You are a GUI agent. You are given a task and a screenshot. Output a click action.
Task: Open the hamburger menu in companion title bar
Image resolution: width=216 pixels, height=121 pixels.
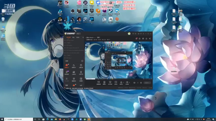[x=143, y=34]
